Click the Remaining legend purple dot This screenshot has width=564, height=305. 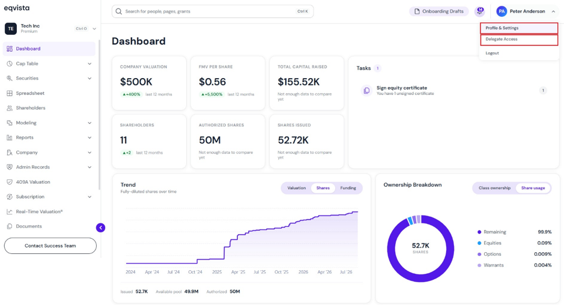click(x=479, y=232)
